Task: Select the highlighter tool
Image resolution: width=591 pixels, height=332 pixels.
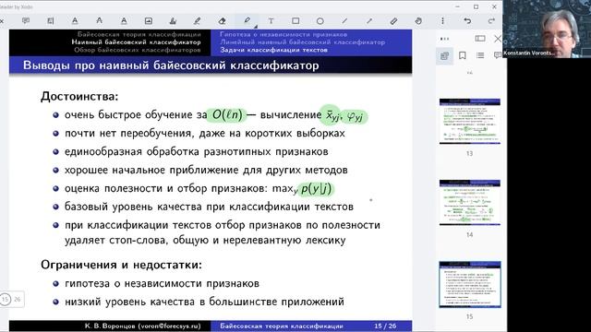Action: pyautogui.click(x=197, y=21)
